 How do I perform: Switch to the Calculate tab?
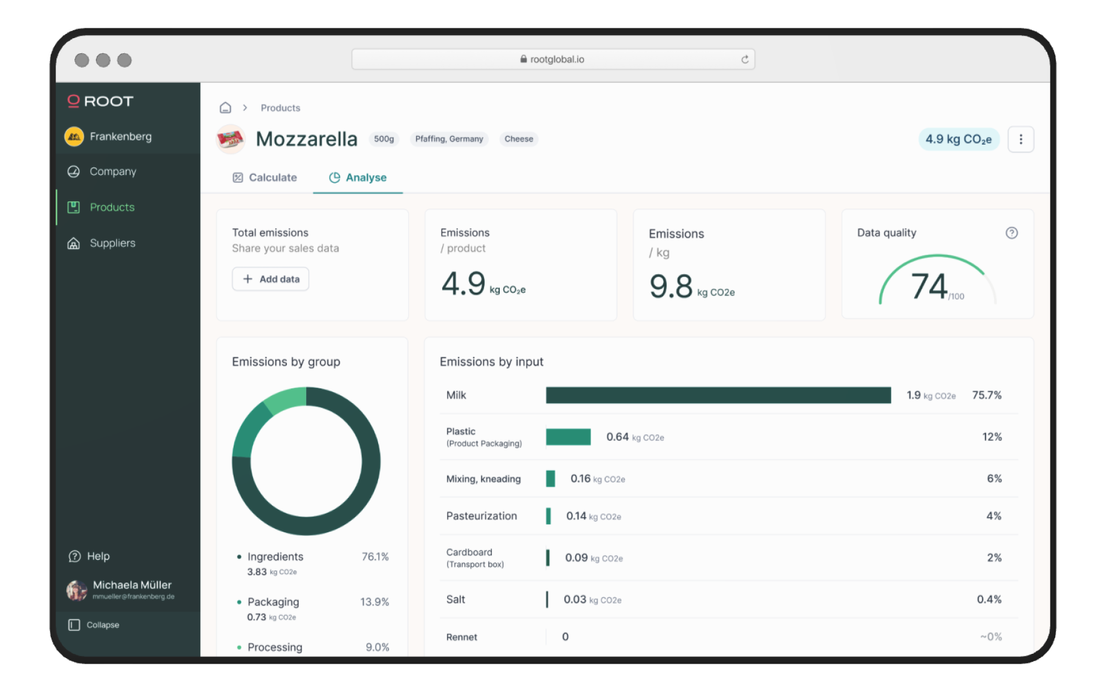point(264,177)
